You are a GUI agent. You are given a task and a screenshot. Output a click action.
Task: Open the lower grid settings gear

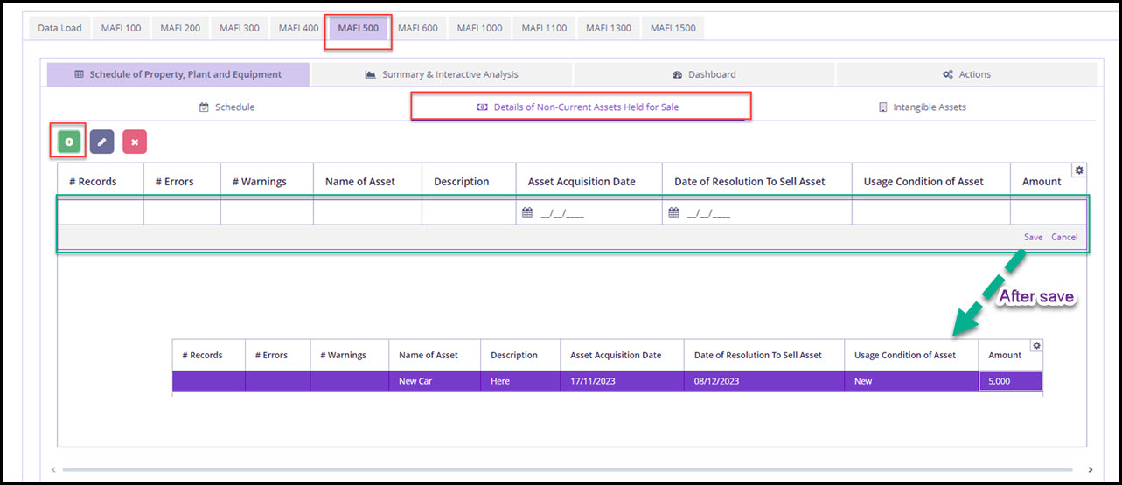point(1036,345)
